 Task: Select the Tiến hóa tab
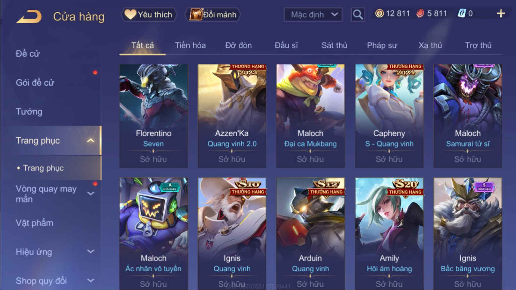coord(190,45)
